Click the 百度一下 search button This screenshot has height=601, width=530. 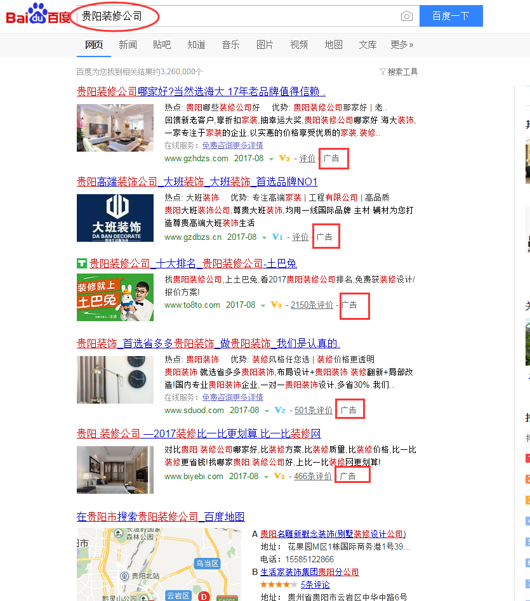(451, 16)
